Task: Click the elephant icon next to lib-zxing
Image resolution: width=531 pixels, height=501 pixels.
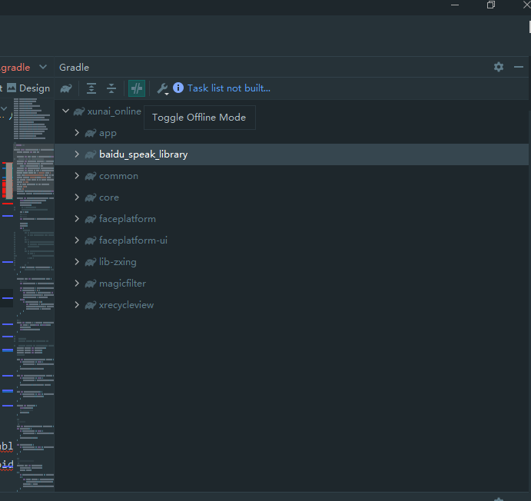Action: [91, 262]
